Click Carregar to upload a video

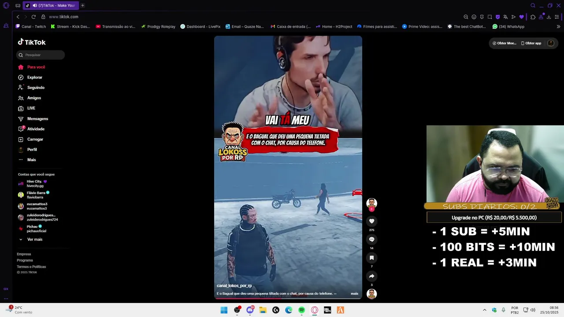tap(30, 139)
